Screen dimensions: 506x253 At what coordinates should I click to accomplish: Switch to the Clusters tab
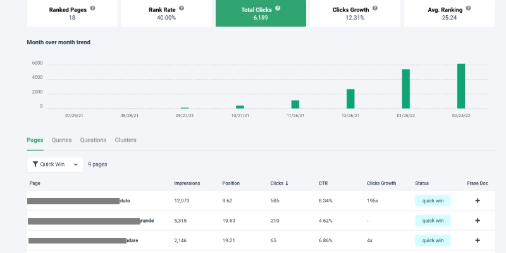(x=125, y=140)
